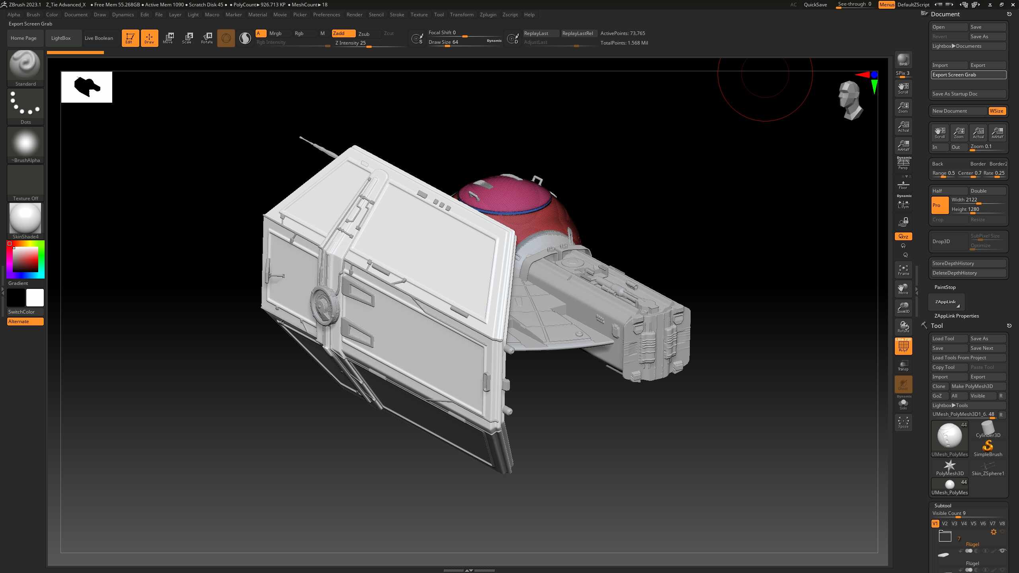This screenshot has height=573, width=1019.
Task: Open the Render menu
Action: point(354,15)
